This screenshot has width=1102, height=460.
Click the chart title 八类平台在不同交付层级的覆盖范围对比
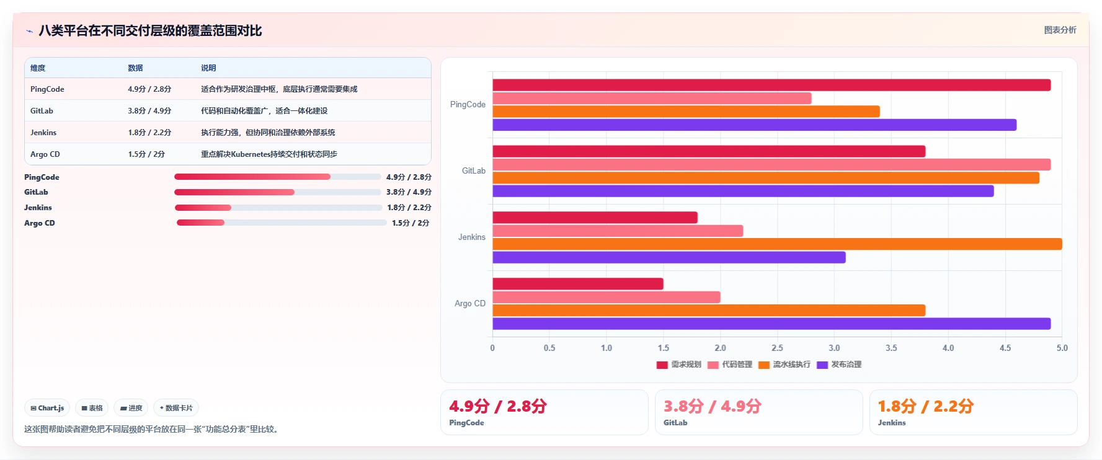click(150, 31)
